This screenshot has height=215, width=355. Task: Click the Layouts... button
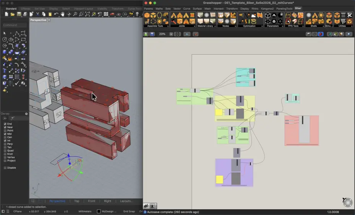[x=126, y=201]
